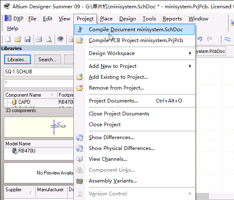Viewport: 234px width, 200px height.
Task: Sort by the Component Name column
Action: 30,95
